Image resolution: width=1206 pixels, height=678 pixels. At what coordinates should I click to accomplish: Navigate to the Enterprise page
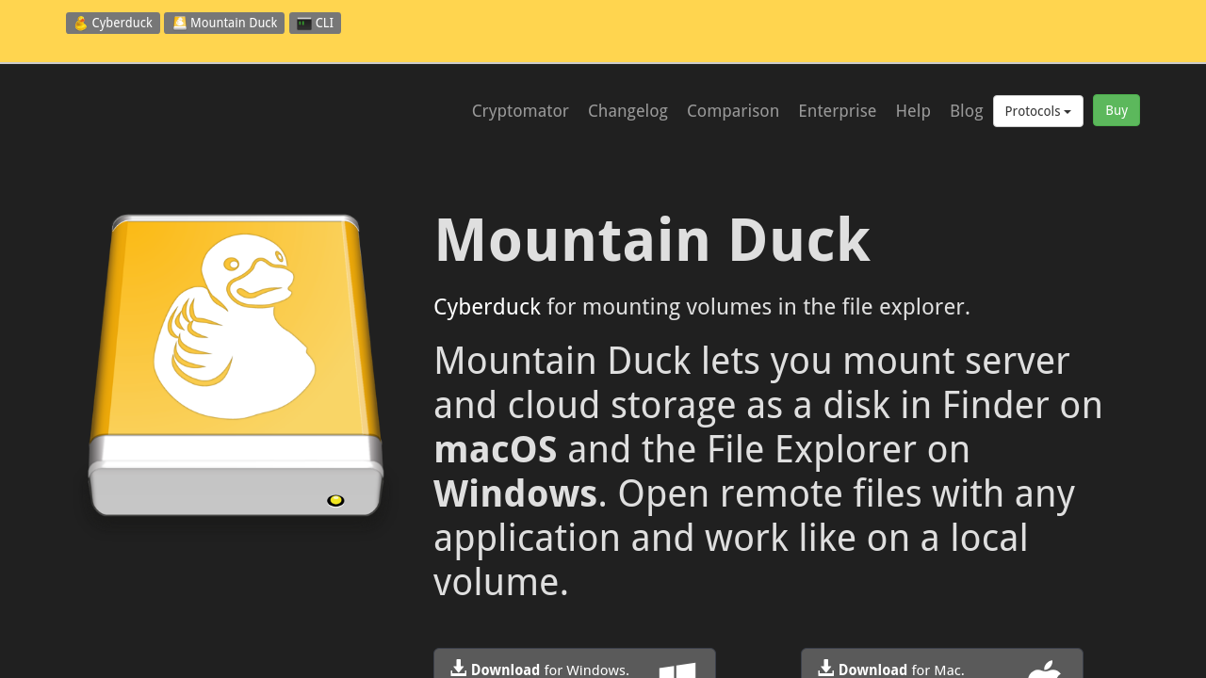pos(837,111)
